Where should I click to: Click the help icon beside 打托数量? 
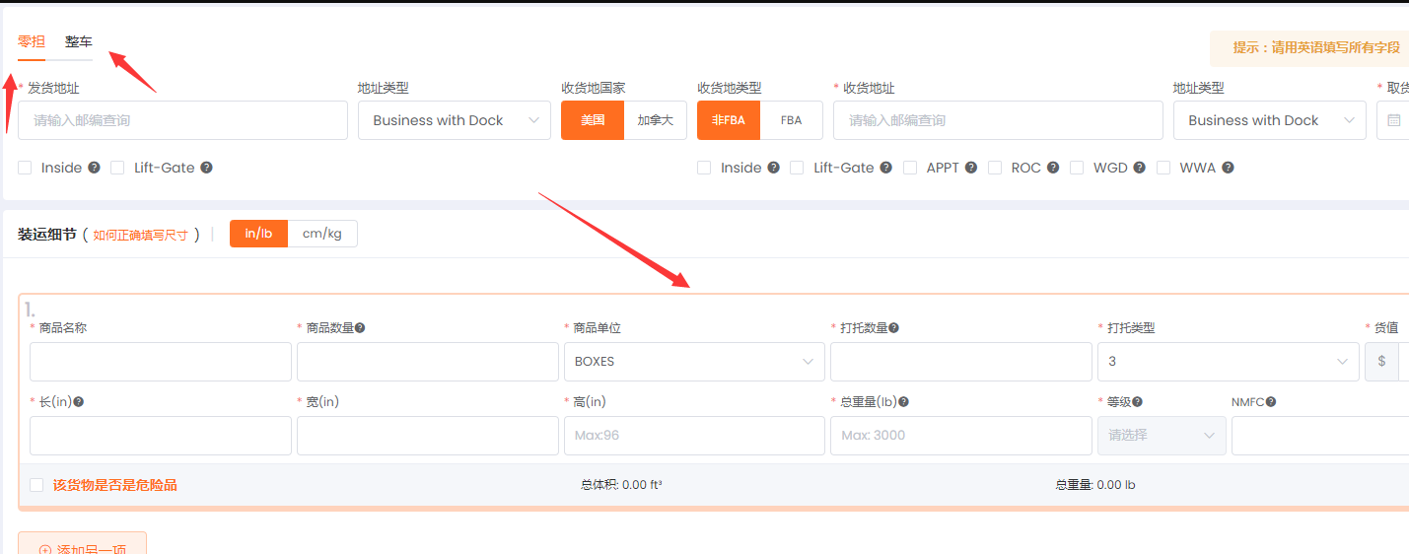pos(893,328)
